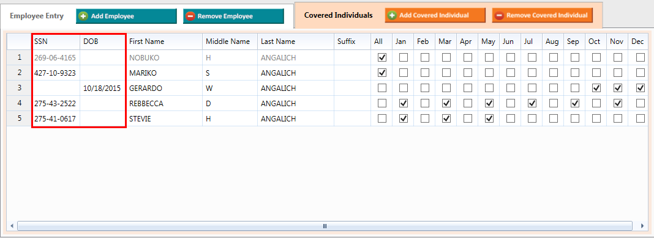Click the Middle Name cell W for GERARDO
The height and width of the screenshot is (238, 654).
pos(230,88)
